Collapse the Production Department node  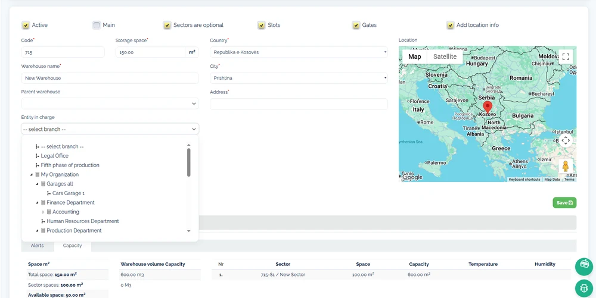coord(37,231)
